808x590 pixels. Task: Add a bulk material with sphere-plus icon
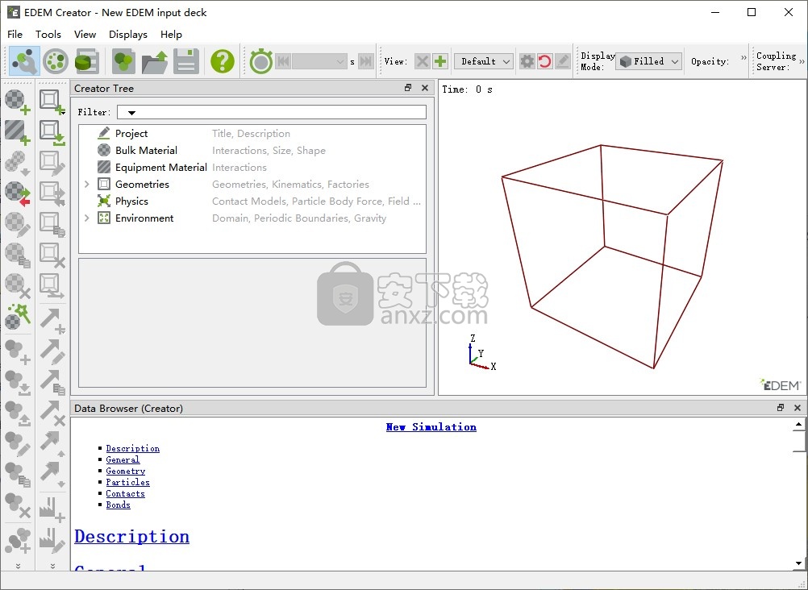[x=18, y=102]
